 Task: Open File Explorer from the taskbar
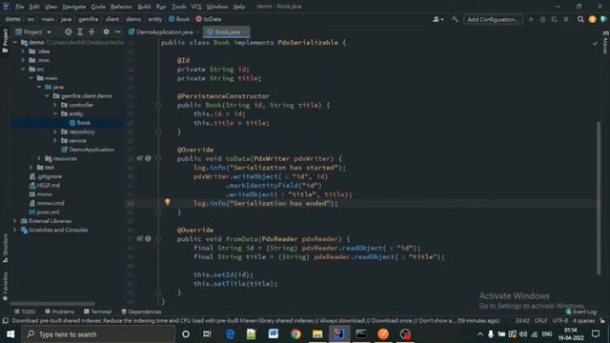pyautogui.click(x=317, y=334)
